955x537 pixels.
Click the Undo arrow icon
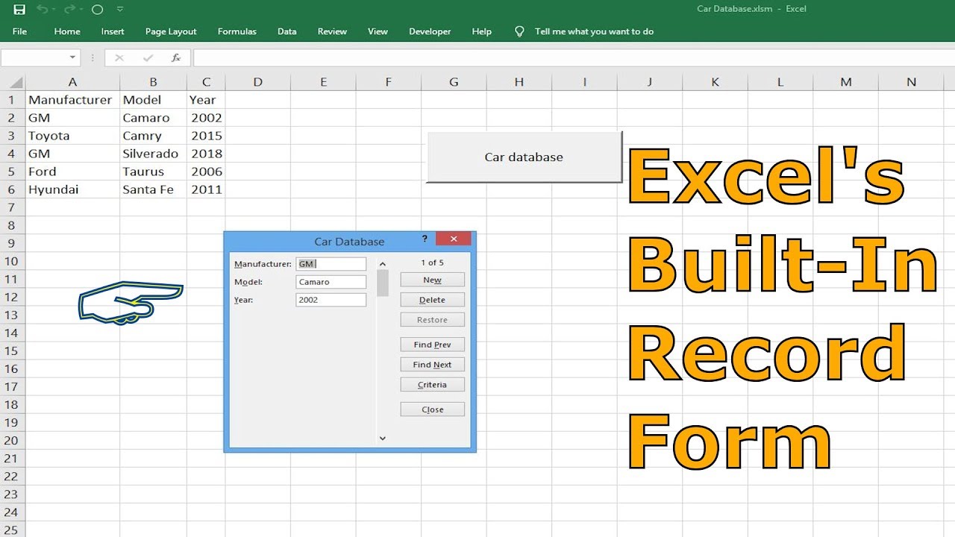coord(43,10)
